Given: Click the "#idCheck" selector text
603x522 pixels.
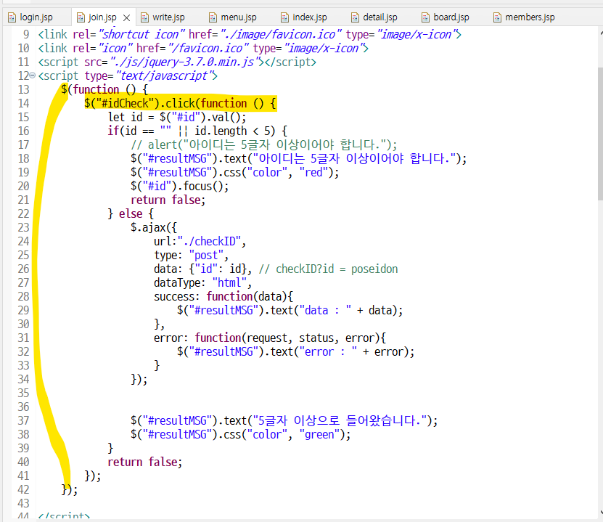Looking at the screenshot, I should click(x=125, y=104).
